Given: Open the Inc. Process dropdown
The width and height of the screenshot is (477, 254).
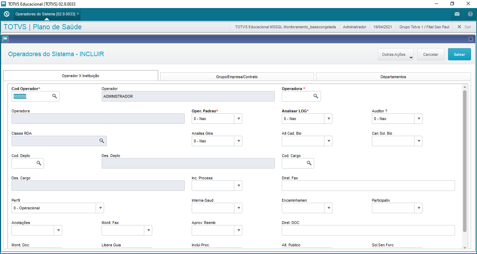Looking at the screenshot, I should (x=239, y=186).
